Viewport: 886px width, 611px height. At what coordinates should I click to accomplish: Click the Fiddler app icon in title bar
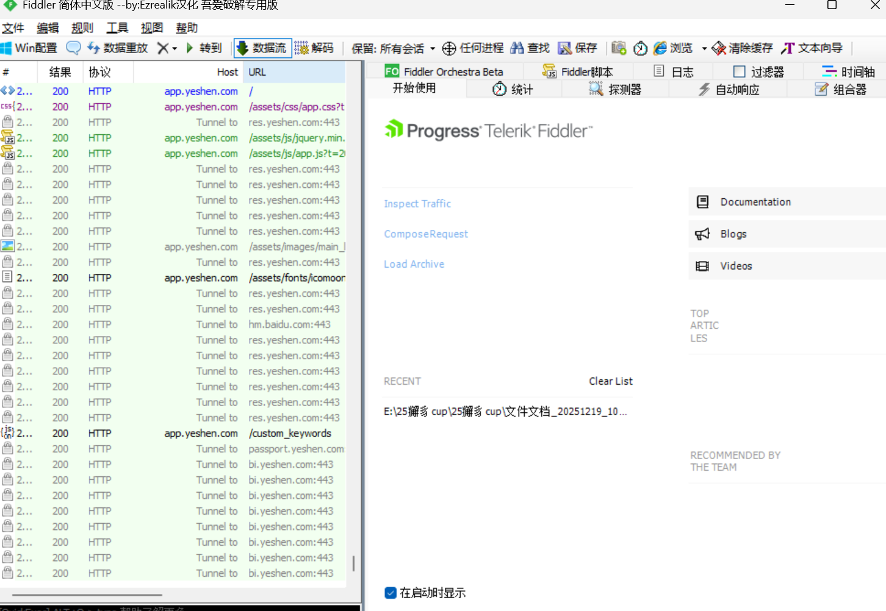point(10,5)
